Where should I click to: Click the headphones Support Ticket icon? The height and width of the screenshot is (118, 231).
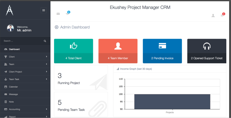click(x=207, y=46)
